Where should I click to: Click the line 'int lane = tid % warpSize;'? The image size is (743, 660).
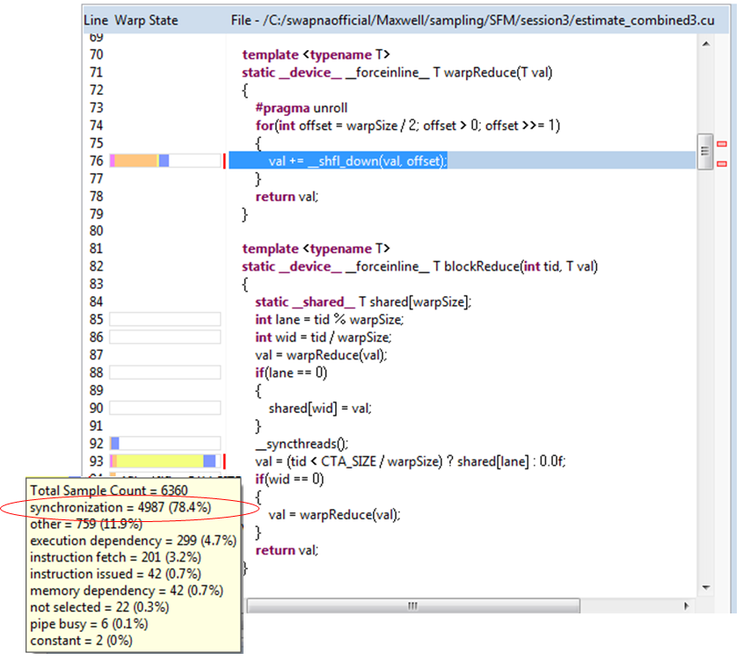point(330,320)
